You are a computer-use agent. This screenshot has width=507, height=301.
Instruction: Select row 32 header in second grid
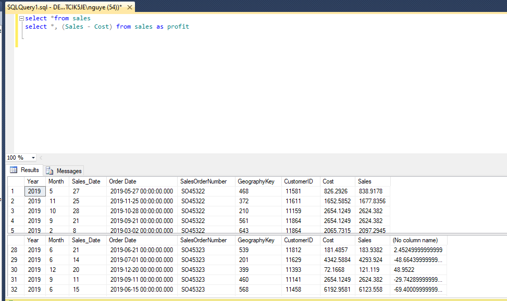pyautogui.click(x=16, y=290)
